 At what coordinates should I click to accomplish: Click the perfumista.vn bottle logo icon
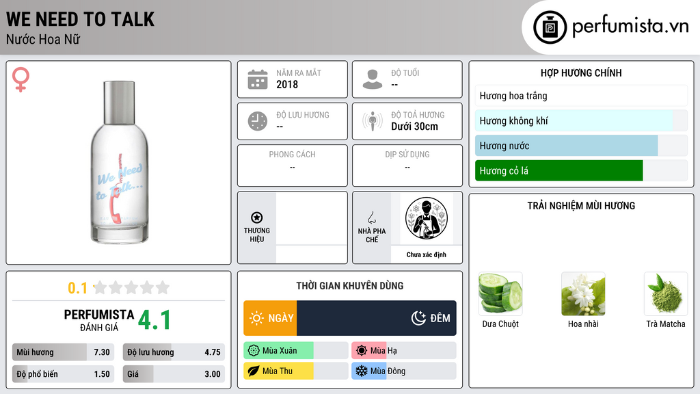550,27
